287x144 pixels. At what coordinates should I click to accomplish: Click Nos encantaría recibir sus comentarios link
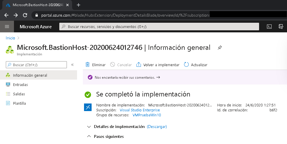(127, 78)
